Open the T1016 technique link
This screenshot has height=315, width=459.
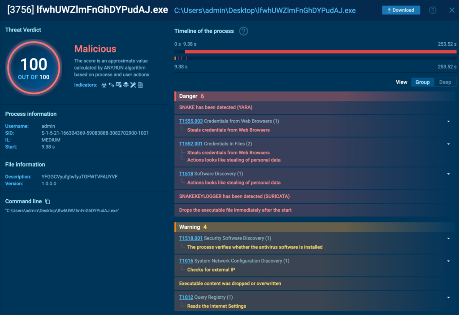pyautogui.click(x=186, y=261)
